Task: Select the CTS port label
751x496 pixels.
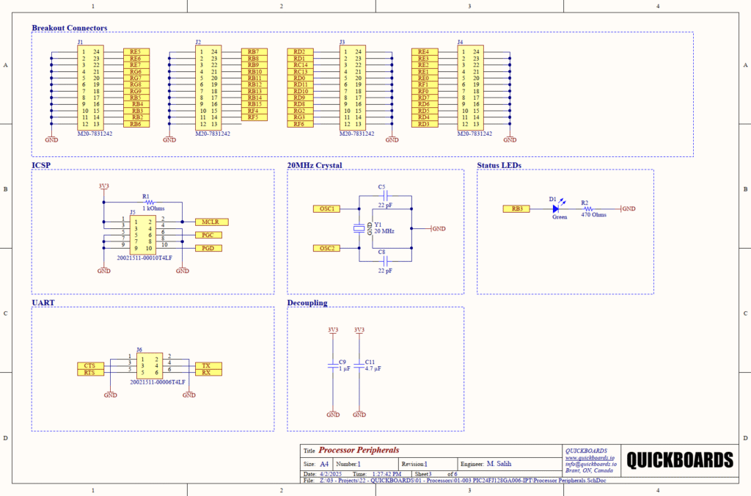Action: [x=90, y=365]
